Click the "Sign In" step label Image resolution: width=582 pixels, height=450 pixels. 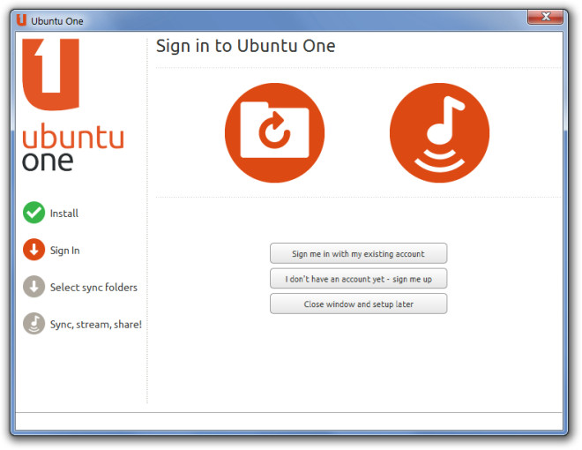click(x=65, y=251)
